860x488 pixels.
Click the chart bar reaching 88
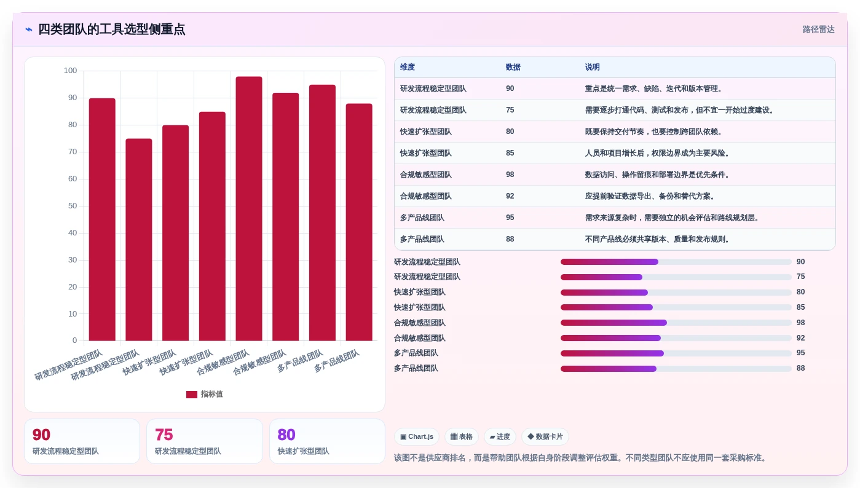(x=359, y=222)
